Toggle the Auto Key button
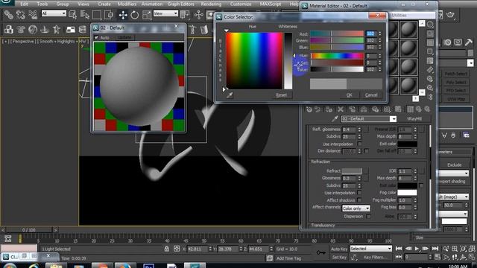The width and height of the screenshot is (477, 268). coord(339,249)
